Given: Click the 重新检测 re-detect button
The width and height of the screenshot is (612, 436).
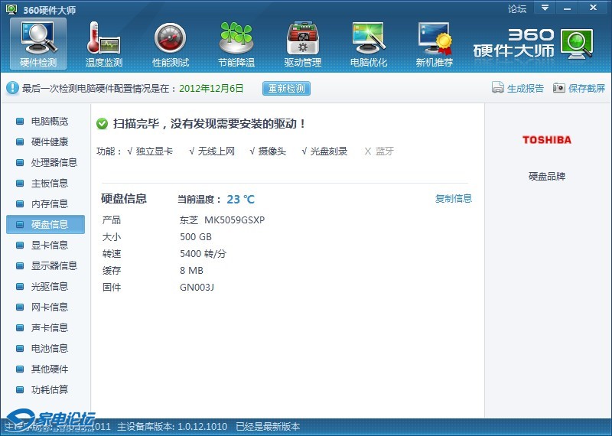Looking at the screenshot, I should point(286,88).
